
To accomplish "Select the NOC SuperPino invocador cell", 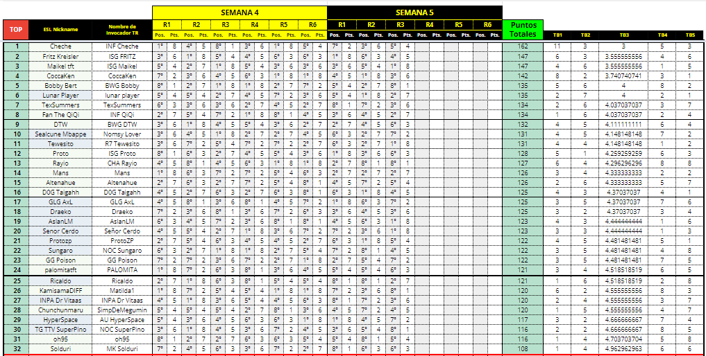I will (122, 330).
